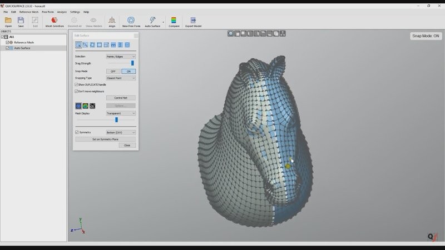Click the Save icon in toolbar
This screenshot has height=250, width=445.
coord(21,21)
